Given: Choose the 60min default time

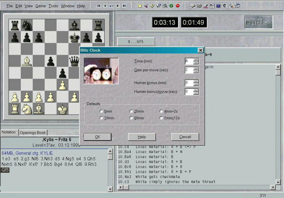Looking at the screenshot, I should click(x=131, y=118).
